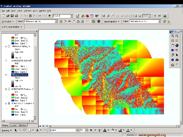Open the Find binoculars tool
The image size is (183, 137).
pos(177,60)
